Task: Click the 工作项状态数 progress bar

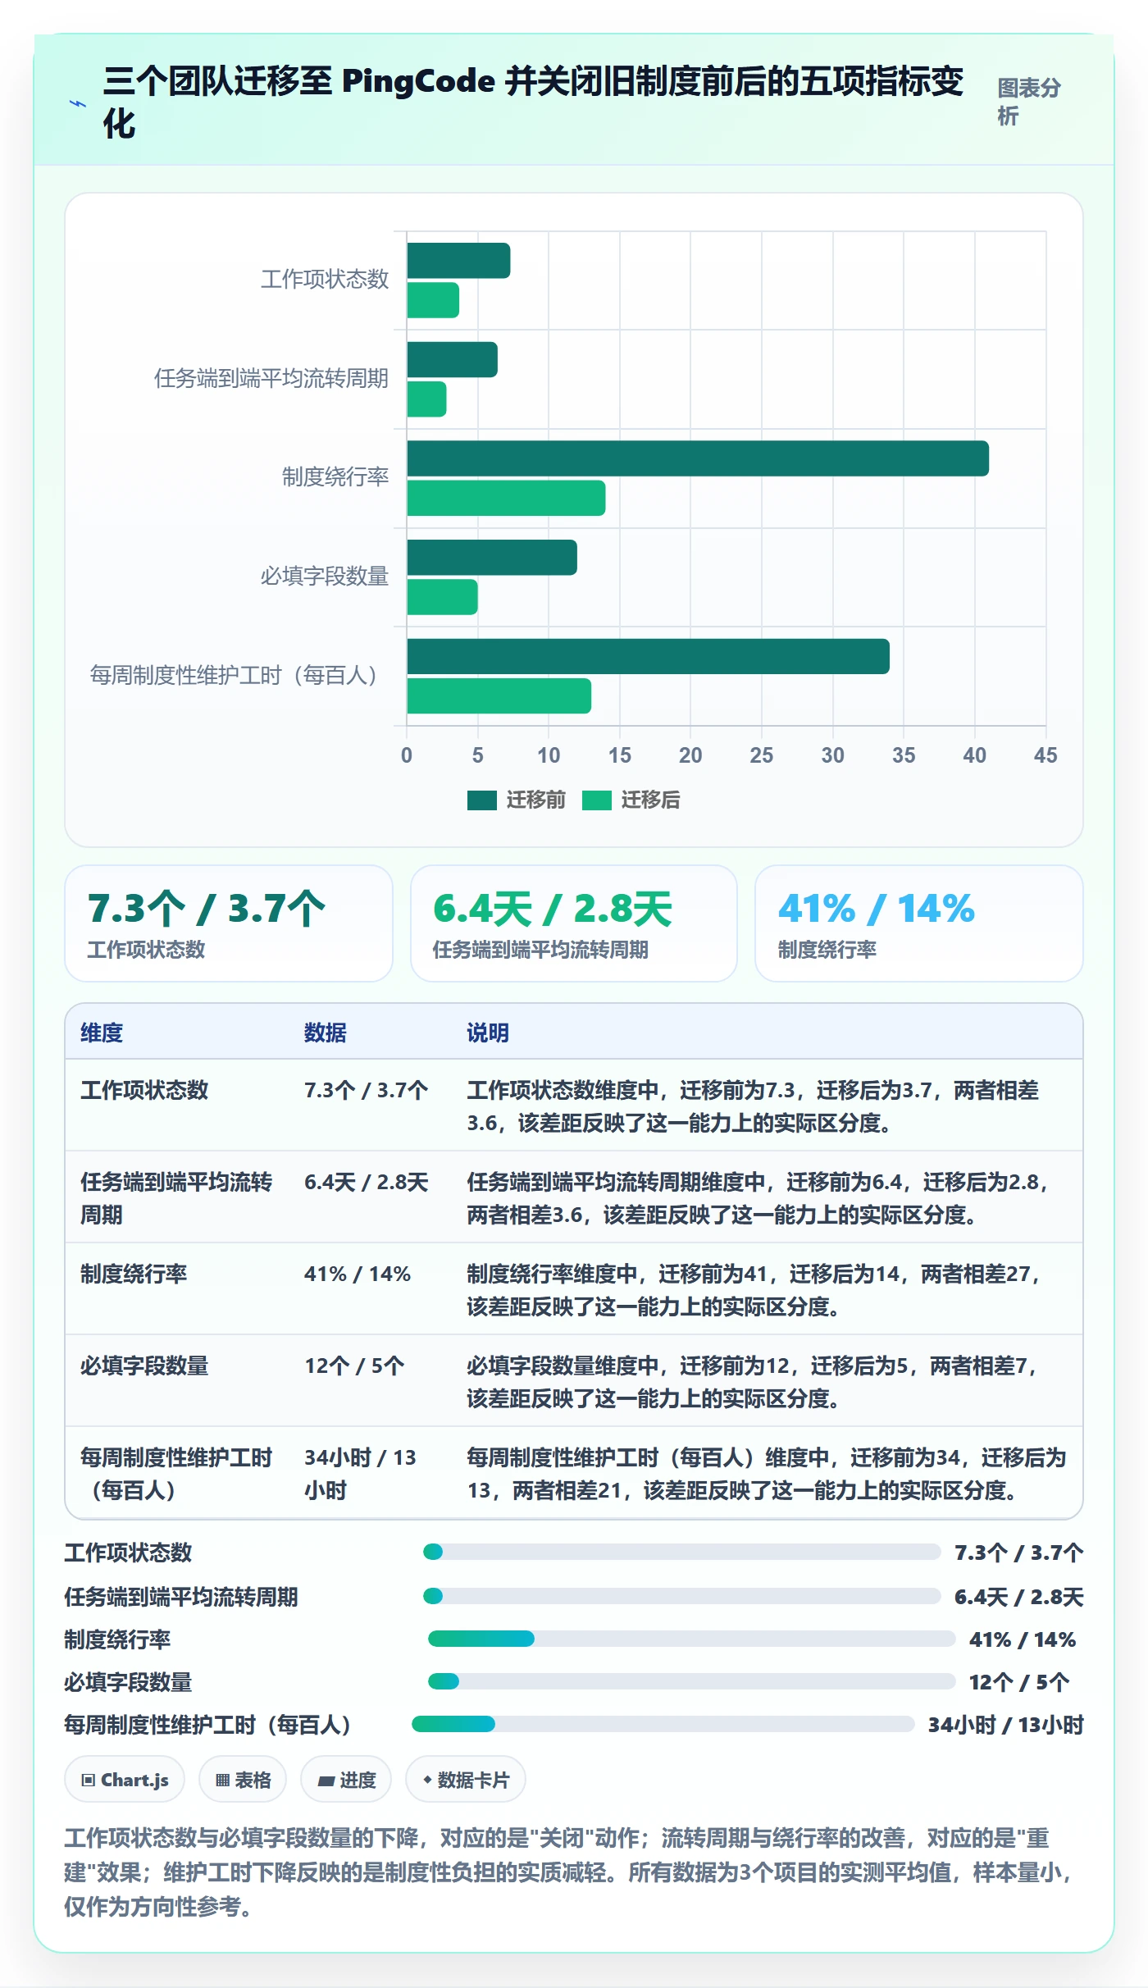Action: click(681, 1552)
